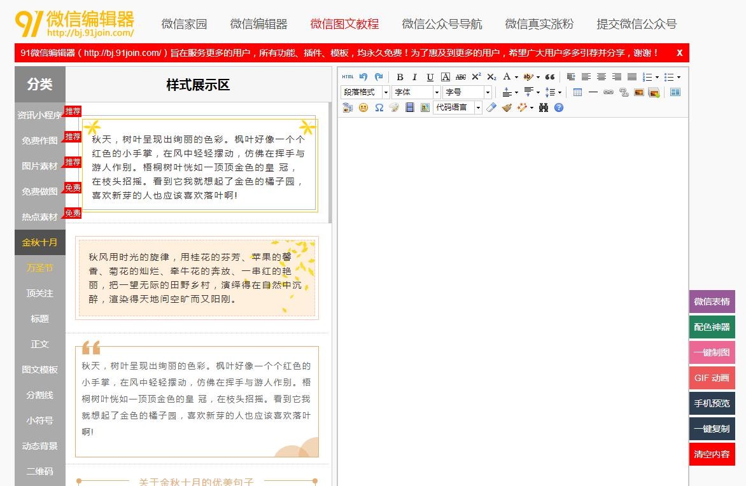Close the red announcement banner with X
The width and height of the screenshot is (746, 486).
coord(679,53)
